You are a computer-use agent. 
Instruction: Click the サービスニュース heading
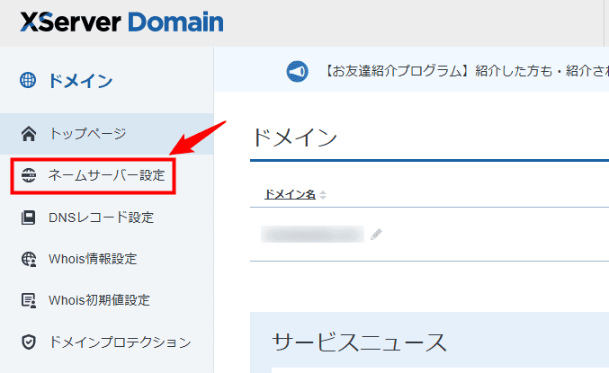pos(359,342)
